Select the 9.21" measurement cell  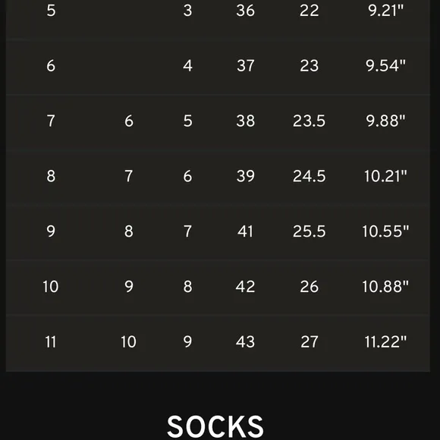point(385,11)
